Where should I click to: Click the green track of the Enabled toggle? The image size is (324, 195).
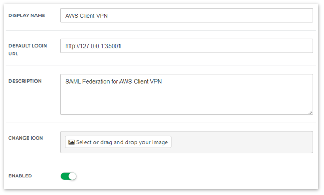click(x=65, y=176)
